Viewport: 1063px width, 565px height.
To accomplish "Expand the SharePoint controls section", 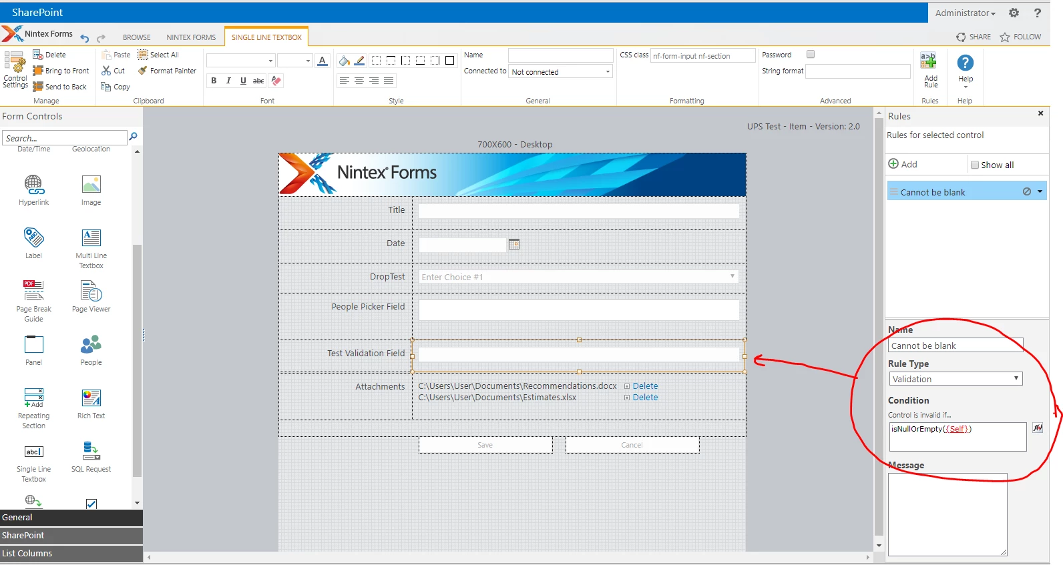I will click(x=71, y=536).
